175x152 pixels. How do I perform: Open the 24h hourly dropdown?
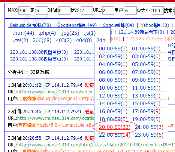[101, 40]
